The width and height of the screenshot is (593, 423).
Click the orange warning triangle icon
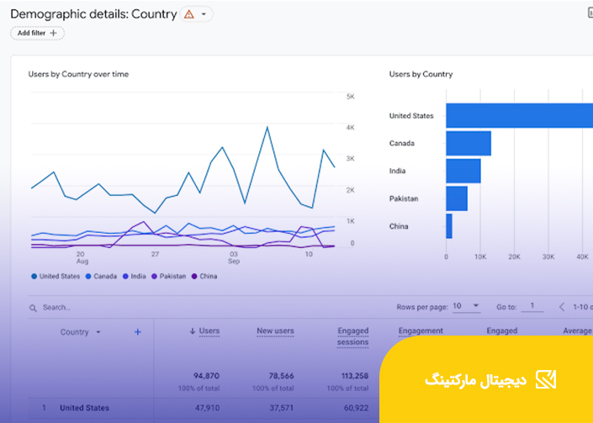pyautogui.click(x=188, y=14)
